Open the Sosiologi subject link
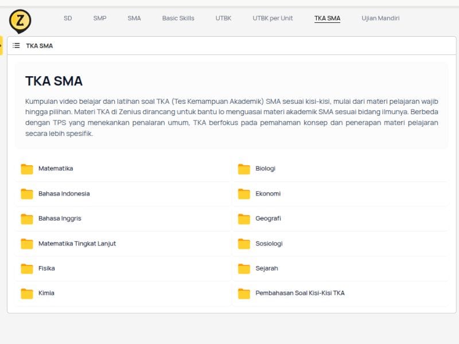 (269, 243)
